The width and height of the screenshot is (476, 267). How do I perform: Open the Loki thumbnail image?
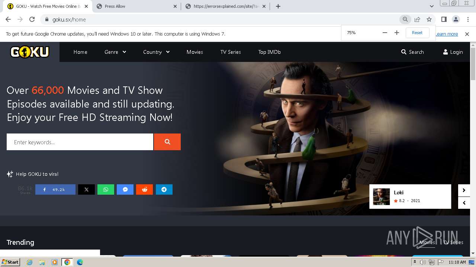[382, 197]
